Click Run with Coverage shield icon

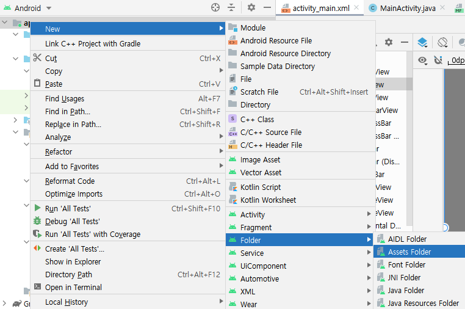(x=37, y=234)
